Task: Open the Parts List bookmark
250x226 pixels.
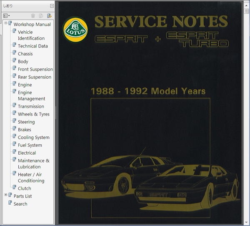Action: click(22, 196)
